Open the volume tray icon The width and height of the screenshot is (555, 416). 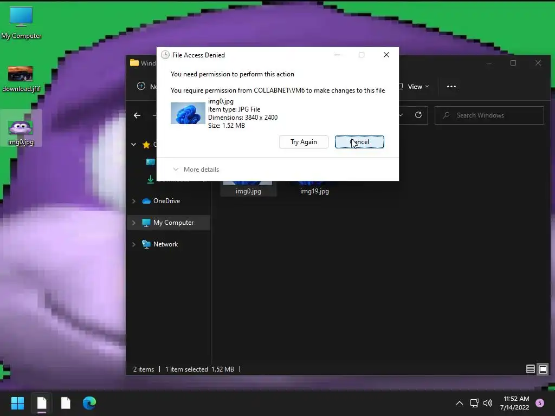coord(488,403)
